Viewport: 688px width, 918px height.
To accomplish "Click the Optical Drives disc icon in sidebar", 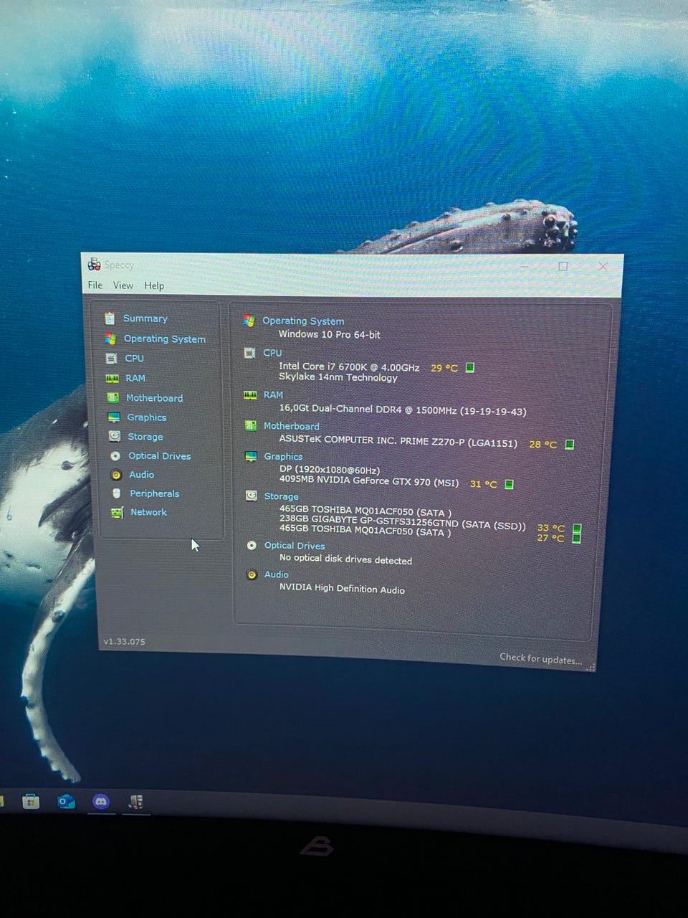I will [115, 455].
